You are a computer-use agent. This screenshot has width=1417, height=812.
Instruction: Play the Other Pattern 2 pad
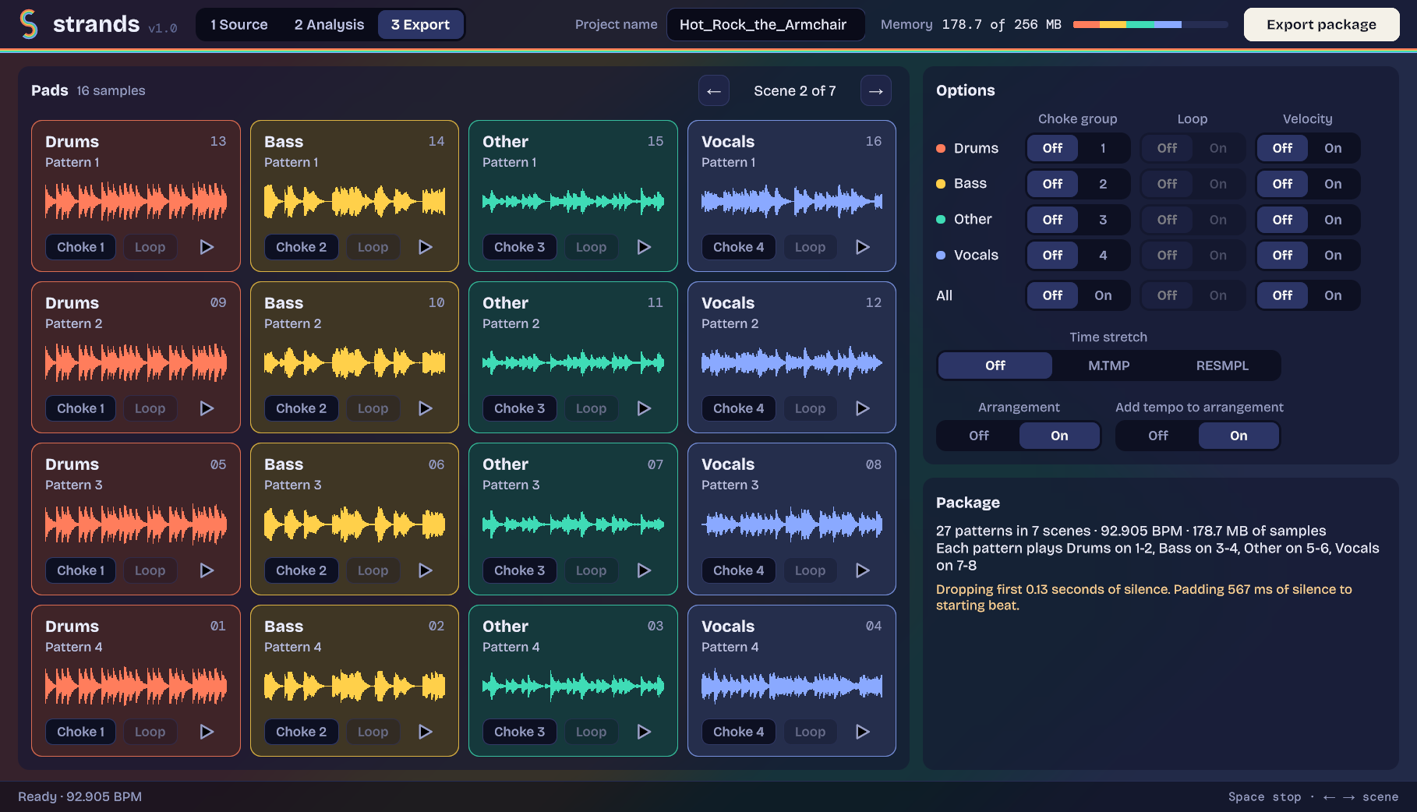(644, 408)
